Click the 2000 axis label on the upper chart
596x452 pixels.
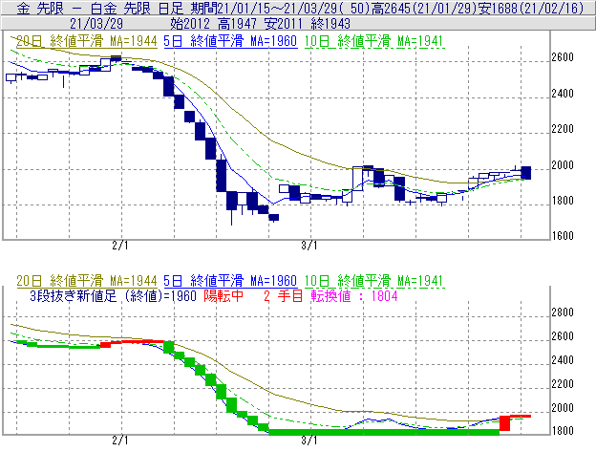[563, 165]
